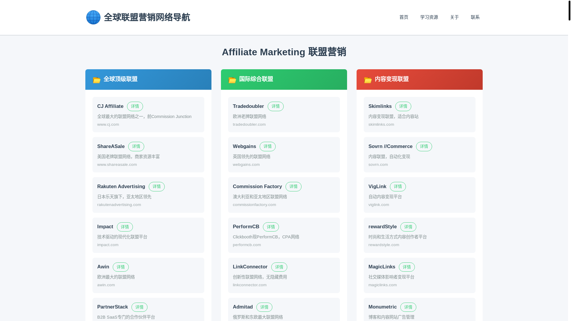Click the webgains.com URL text
This screenshot has width=571, height=321.
246,165
